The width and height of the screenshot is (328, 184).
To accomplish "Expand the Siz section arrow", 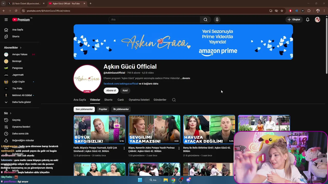I will click(11, 113).
